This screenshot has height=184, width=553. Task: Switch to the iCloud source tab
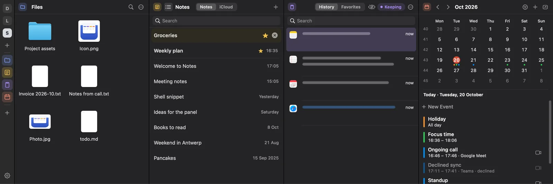coord(226,7)
